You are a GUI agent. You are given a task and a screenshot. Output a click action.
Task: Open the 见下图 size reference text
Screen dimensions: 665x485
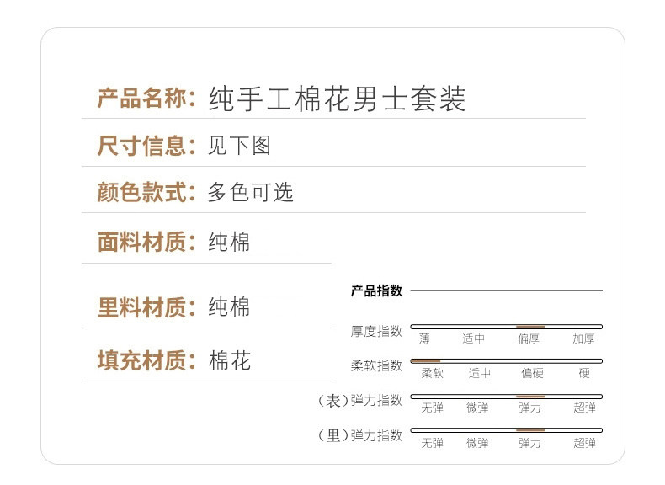coord(239,147)
